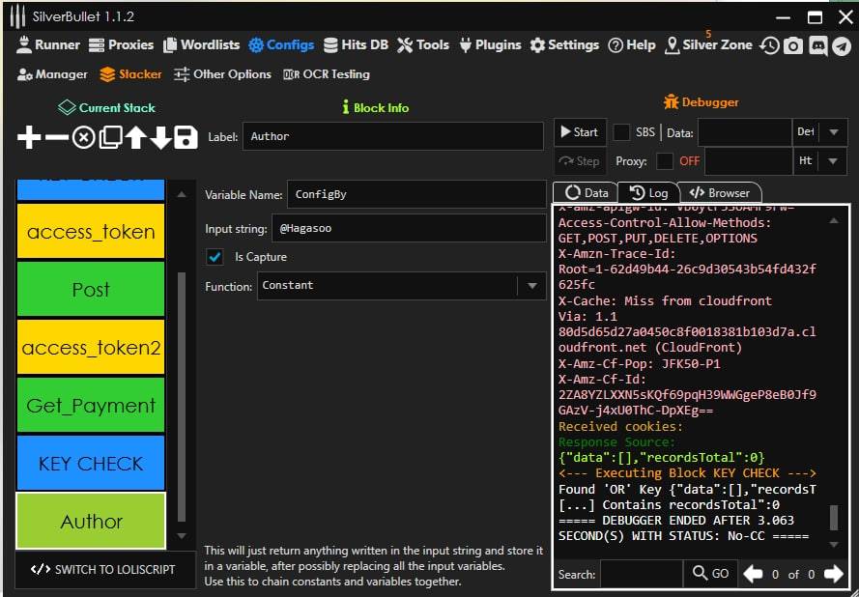Move the block up with the up arrow
The image size is (859, 597).
click(135, 137)
